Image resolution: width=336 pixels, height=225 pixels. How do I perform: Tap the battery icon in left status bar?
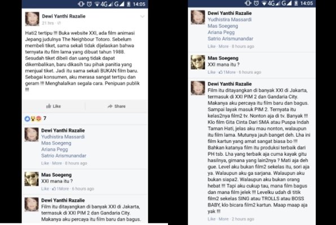coord(129,4)
